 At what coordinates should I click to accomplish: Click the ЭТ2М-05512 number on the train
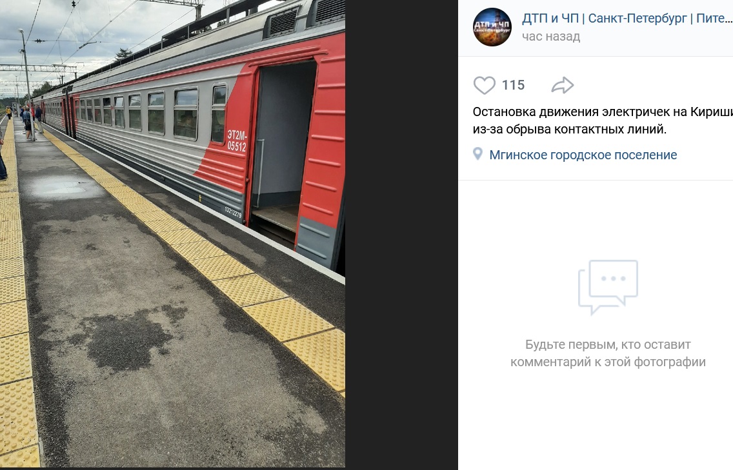pyautogui.click(x=237, y=141)
